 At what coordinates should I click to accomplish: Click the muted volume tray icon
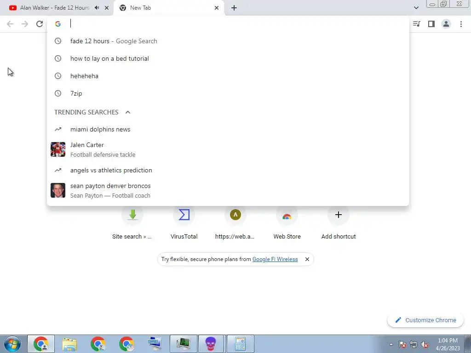425,345
